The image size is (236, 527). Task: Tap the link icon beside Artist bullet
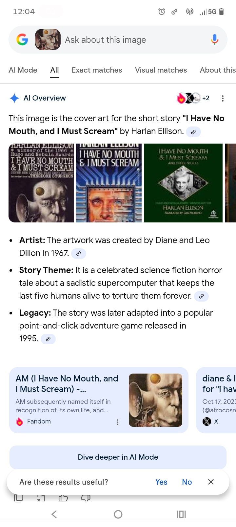79,254
